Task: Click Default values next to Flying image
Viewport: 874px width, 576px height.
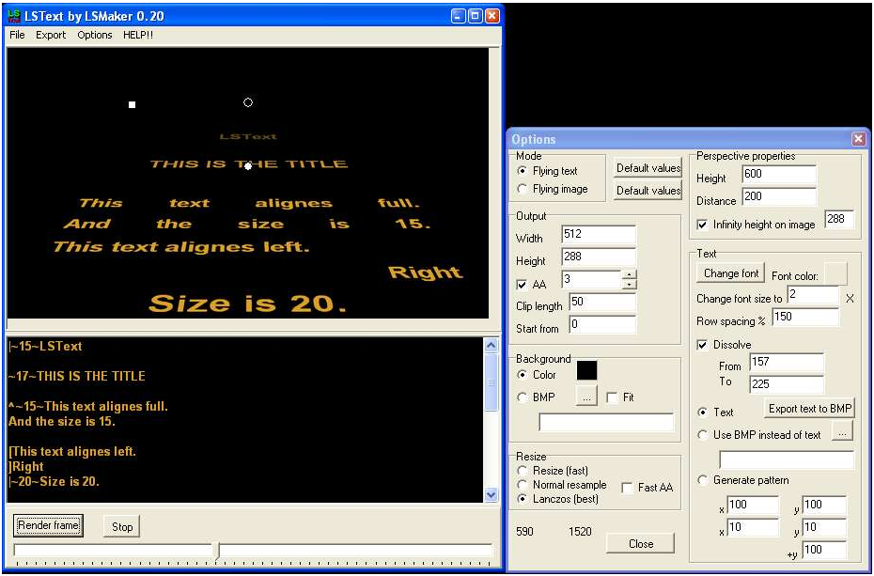Action: (x=648, y=190)
